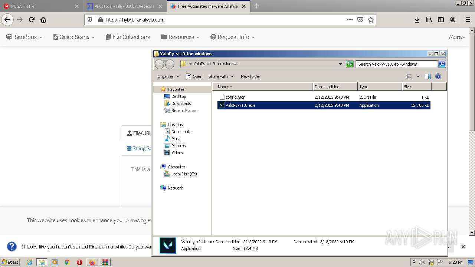Click the search magnifier icon in Explorer
Screen dimensions: 475x267
point(442,64)
